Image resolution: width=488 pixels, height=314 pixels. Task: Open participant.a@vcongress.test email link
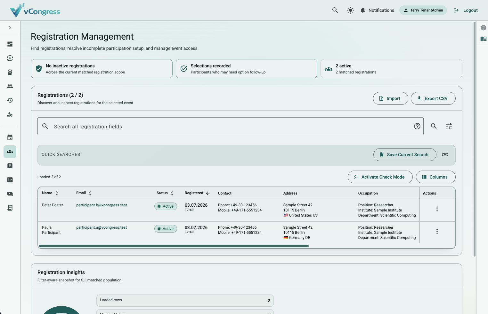point(102,227)
